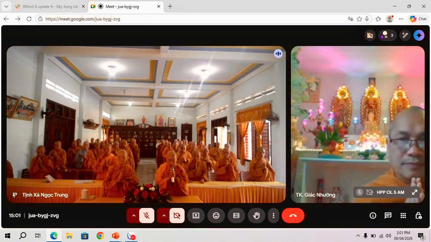Open the browser tab list dropdown

coord(6,6)
